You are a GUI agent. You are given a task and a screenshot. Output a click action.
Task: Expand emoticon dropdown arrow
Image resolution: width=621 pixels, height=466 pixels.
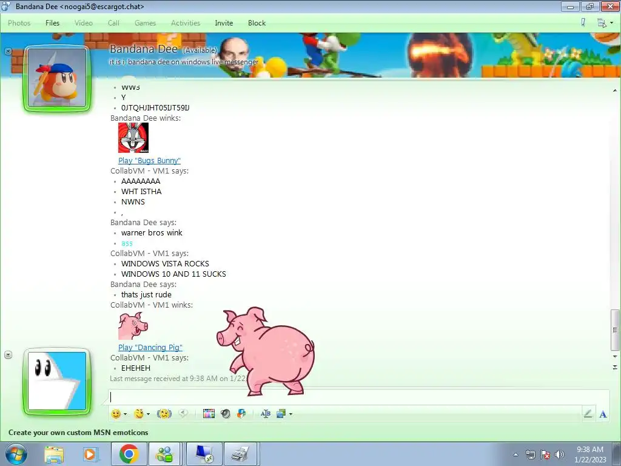click(x=126, y=414)
